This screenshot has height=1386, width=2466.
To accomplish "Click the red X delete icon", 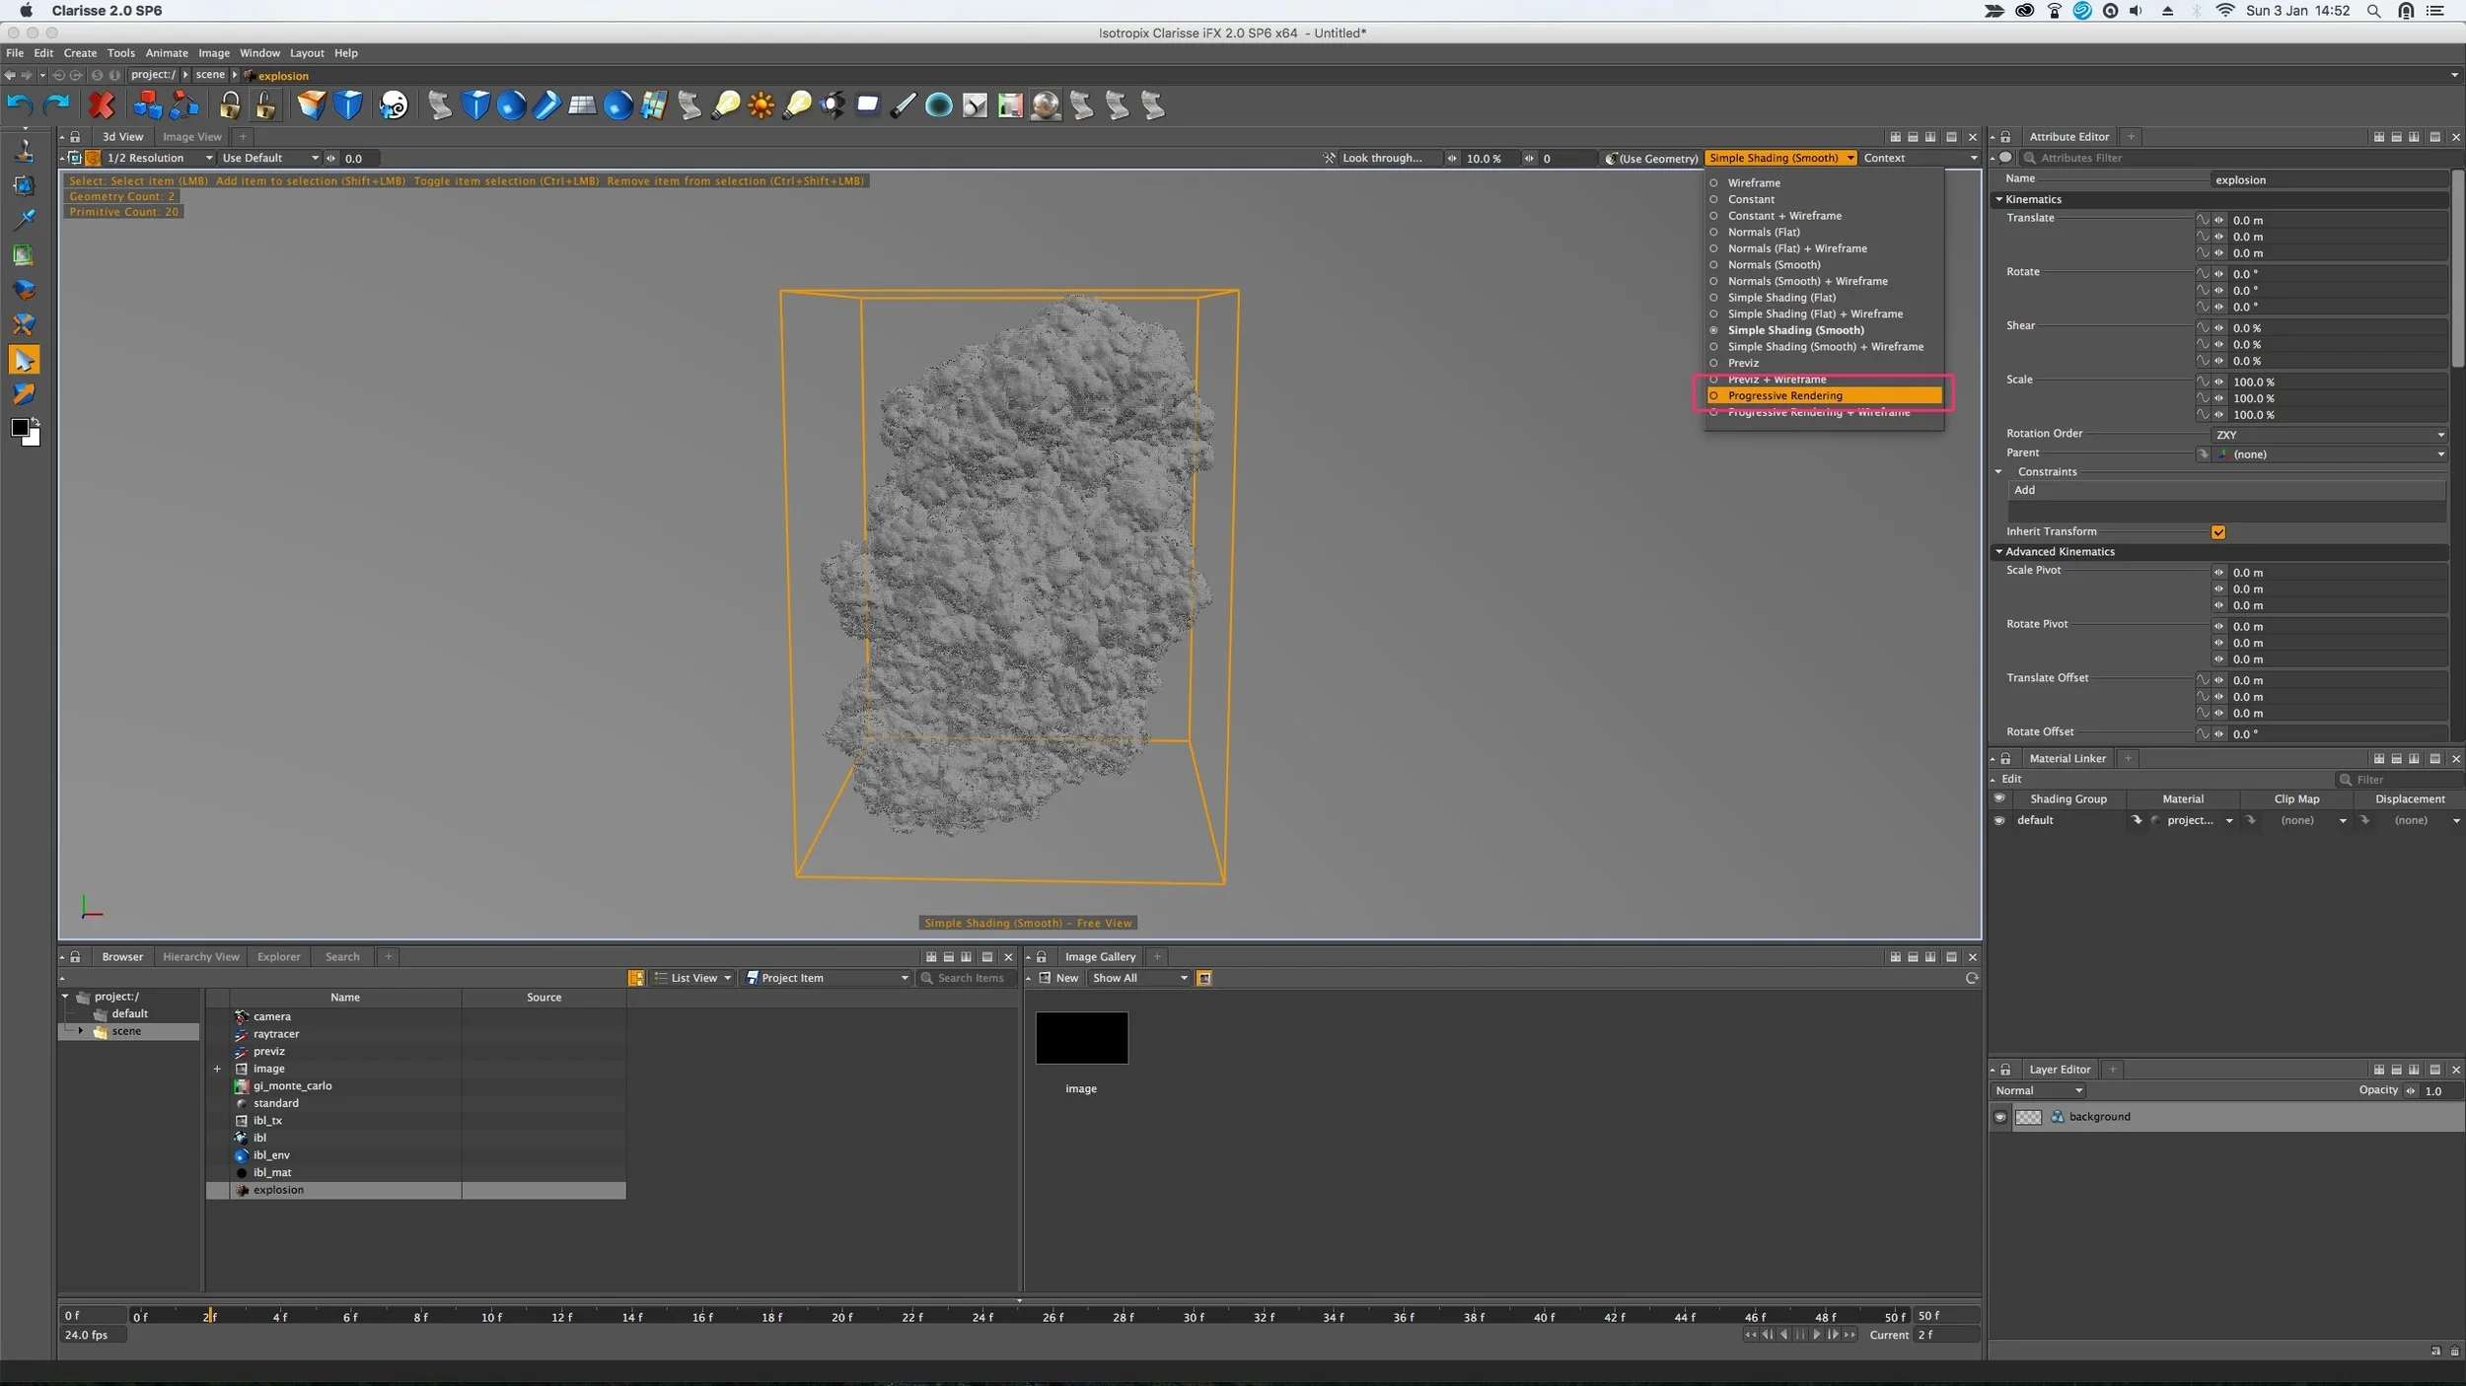I will [x=102, y=104].
